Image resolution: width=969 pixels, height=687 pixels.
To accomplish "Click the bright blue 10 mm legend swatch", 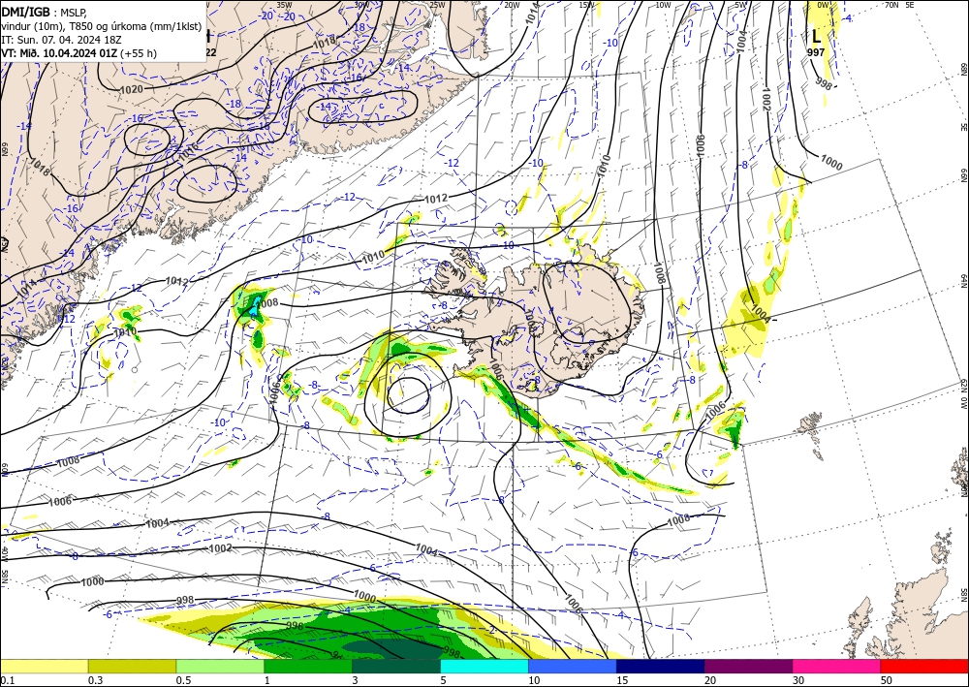I will tap(573, 666).
